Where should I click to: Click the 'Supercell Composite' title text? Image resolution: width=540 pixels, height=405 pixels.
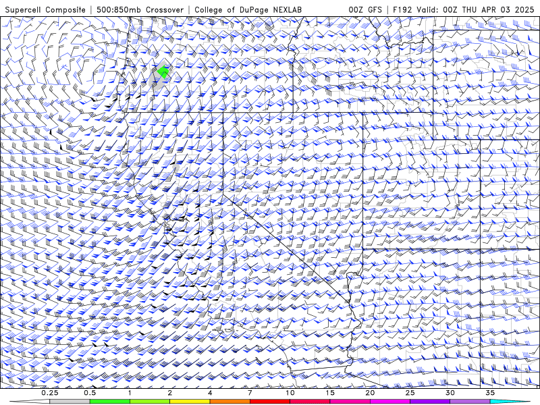click(x=45, y=9)
